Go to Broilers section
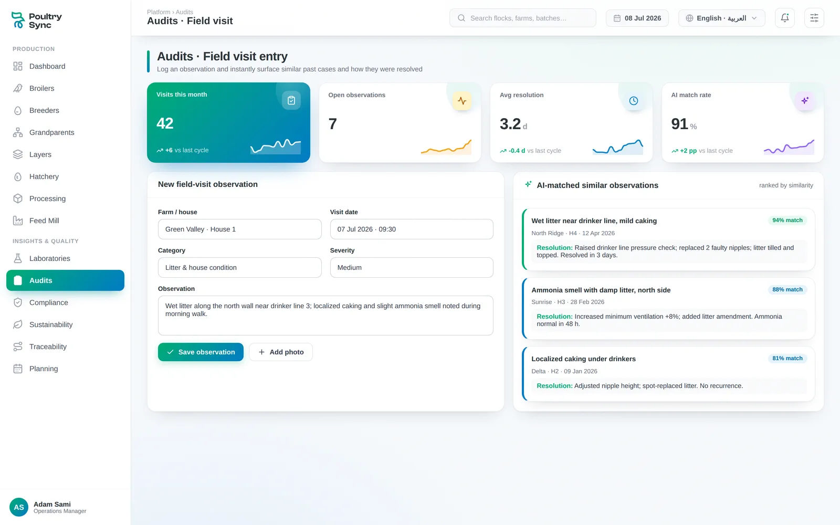The image size is (840, 525). click(65, 88)
